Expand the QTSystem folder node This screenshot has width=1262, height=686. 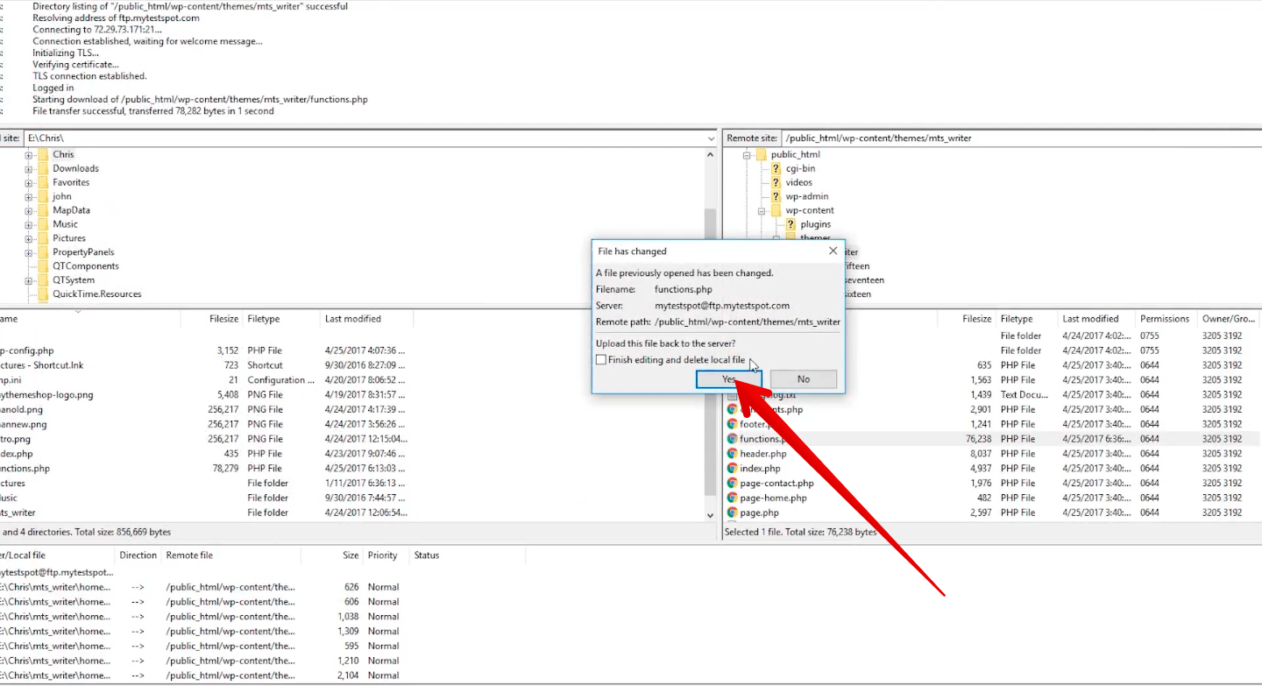29,280
